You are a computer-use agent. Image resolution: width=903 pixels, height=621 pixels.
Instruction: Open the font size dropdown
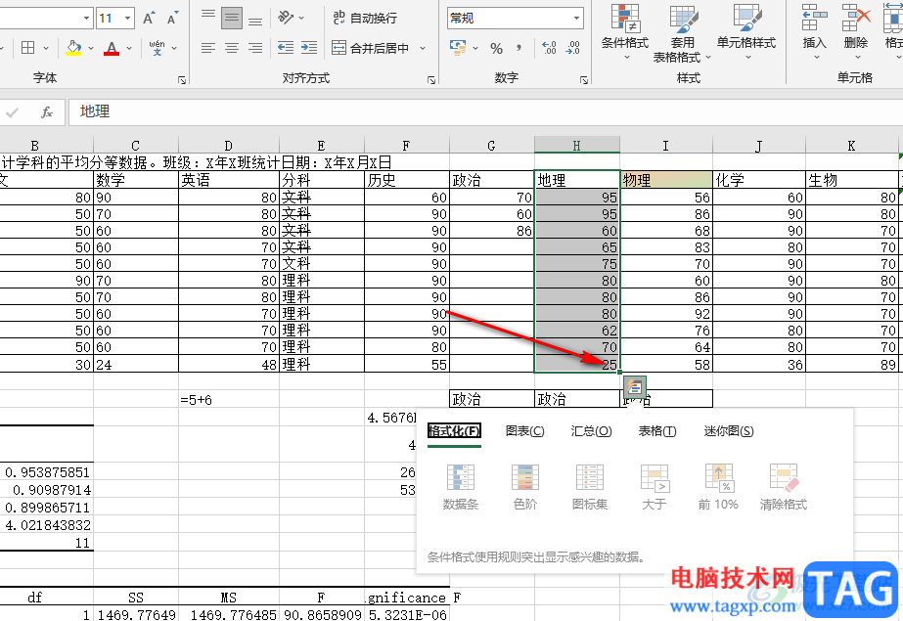tap(128, 19)
